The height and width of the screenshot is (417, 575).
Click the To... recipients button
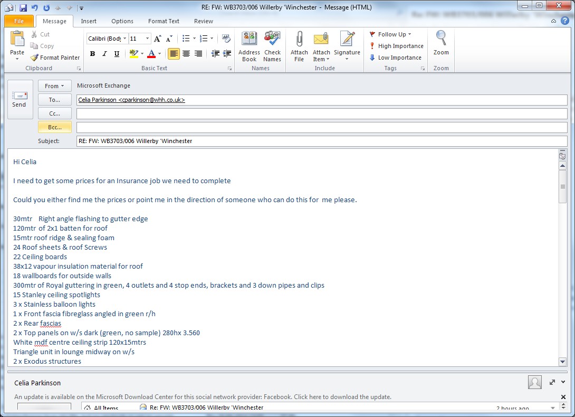point(55,100)
